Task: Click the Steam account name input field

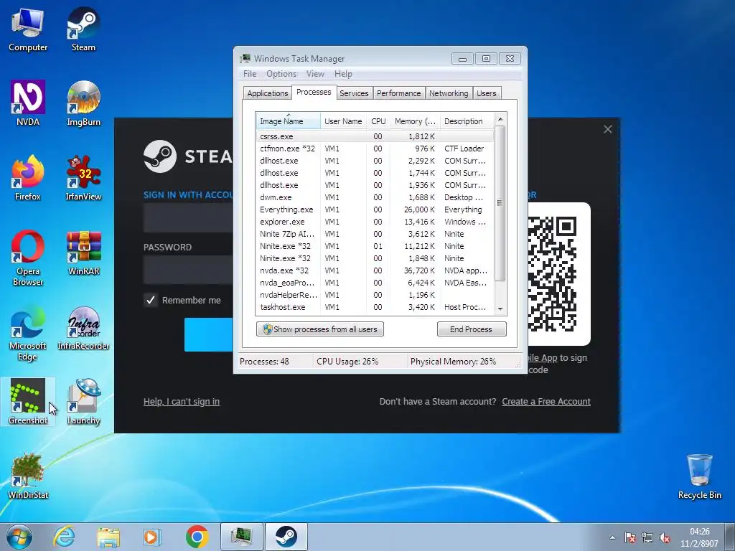Action: point(188,218)
